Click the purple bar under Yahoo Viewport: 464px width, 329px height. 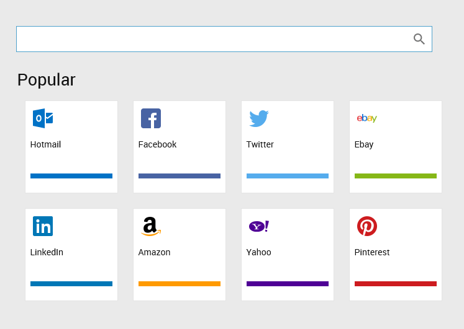288,284
